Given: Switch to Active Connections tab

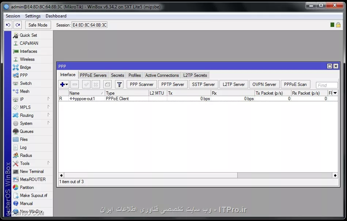Looking at the screenshot, I should [x=162, y=75].
